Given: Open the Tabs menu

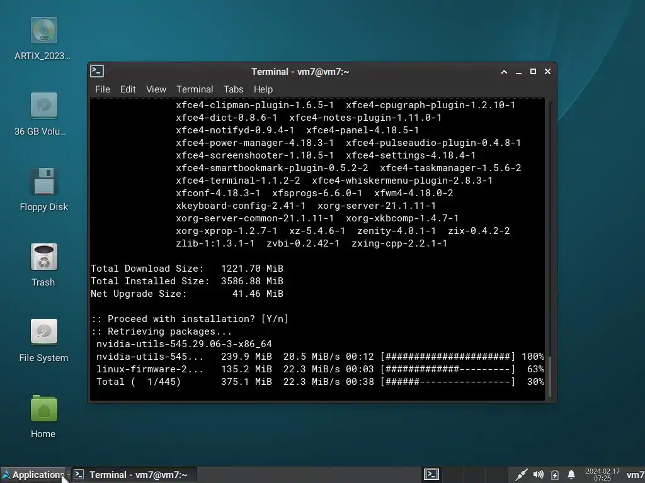Looking at the screenshot, I should pyautogui.click(x=233, y=89).
